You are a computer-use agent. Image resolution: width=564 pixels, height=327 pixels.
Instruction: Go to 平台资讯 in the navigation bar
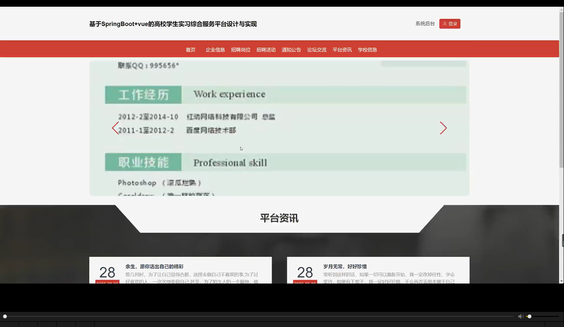coord(342,50)
